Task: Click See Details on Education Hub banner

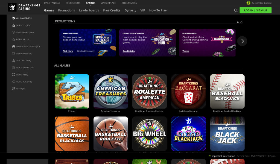Action: [x=129, y=51]
